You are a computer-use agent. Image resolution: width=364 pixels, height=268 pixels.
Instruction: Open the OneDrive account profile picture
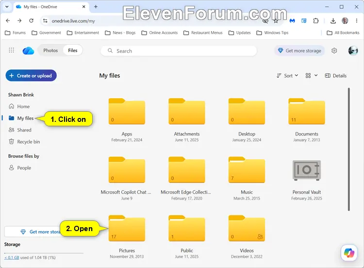click(x=353, y=50)
